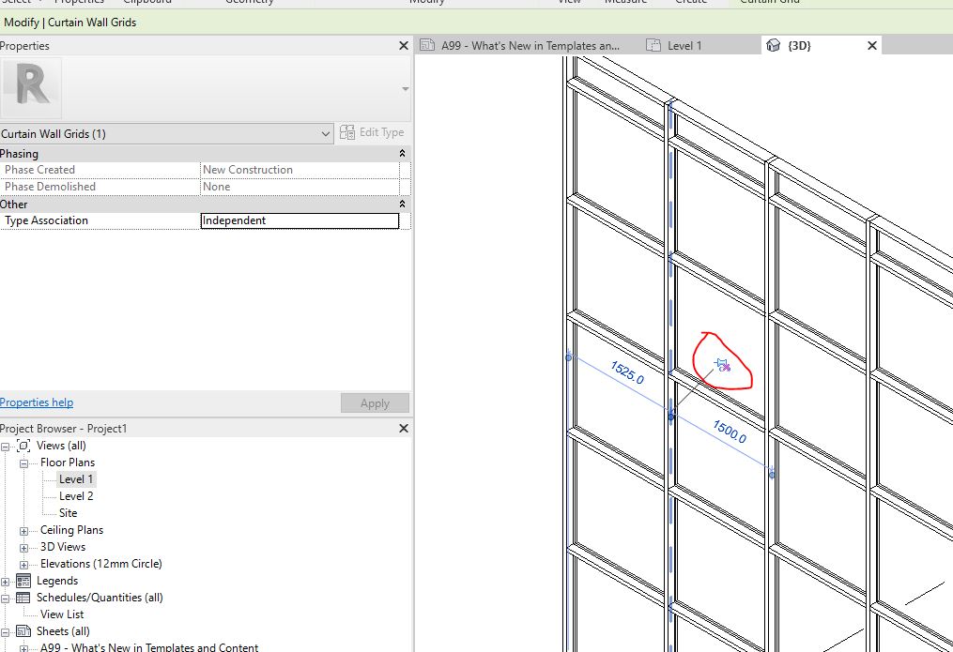
Task: Click the Views (all) icon
Action: pyautogui.click(x=23, y=446)
